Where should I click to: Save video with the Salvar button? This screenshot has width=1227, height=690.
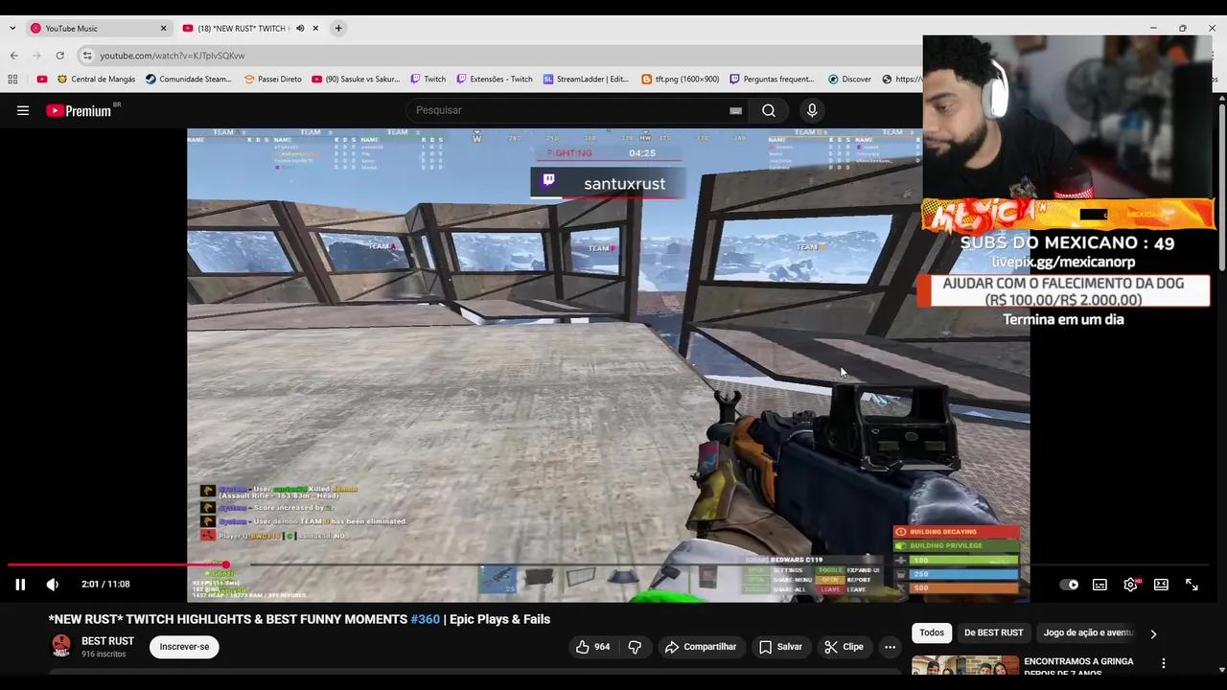(x=780, y=647)
